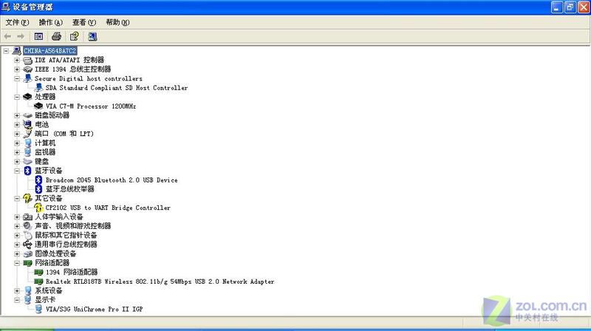The image size is (591, 331).
Task: Collapse the CHINA-A564BA7C2 root node
Action: pyautogui.click(x=6, y=50)
